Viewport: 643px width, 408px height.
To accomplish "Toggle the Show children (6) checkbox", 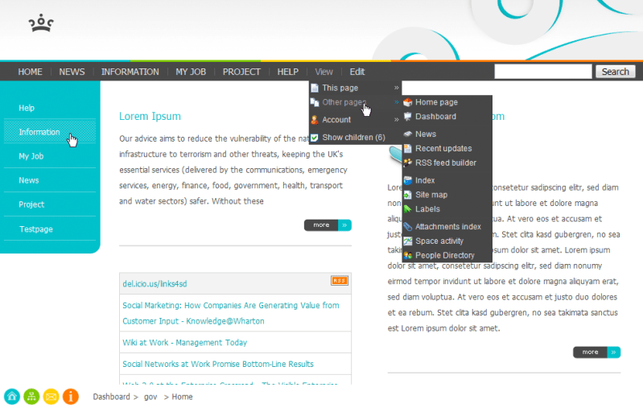I will point(315,138).
